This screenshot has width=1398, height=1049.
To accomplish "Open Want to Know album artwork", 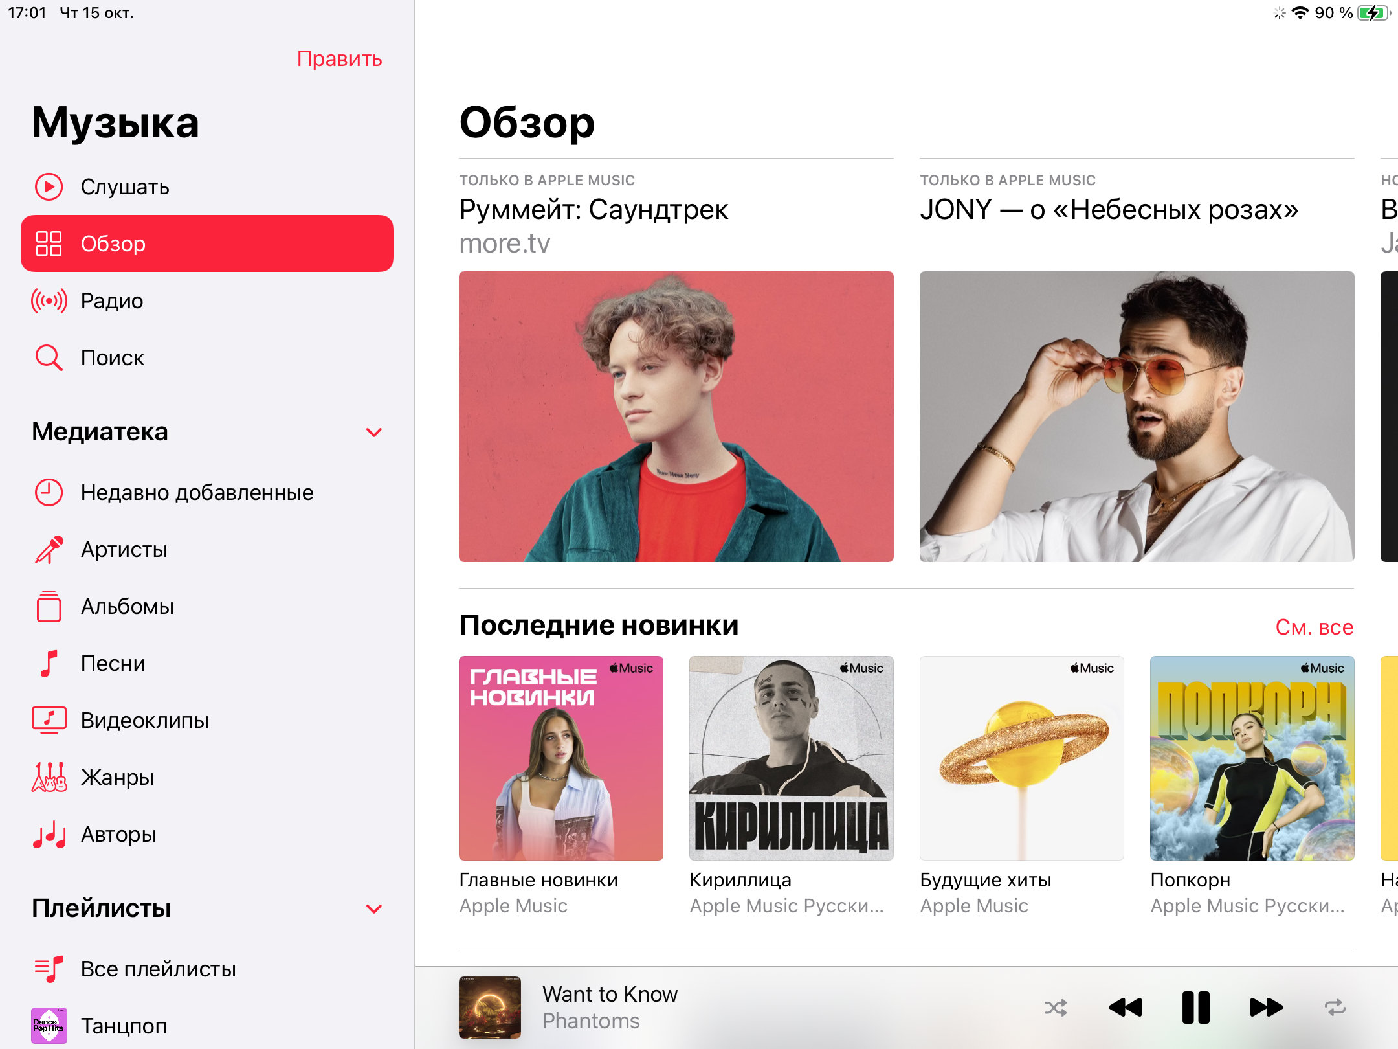I will [x=490, y=1008].
